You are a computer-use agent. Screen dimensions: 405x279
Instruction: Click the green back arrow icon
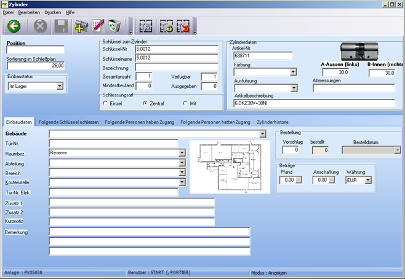coord(14,26)
